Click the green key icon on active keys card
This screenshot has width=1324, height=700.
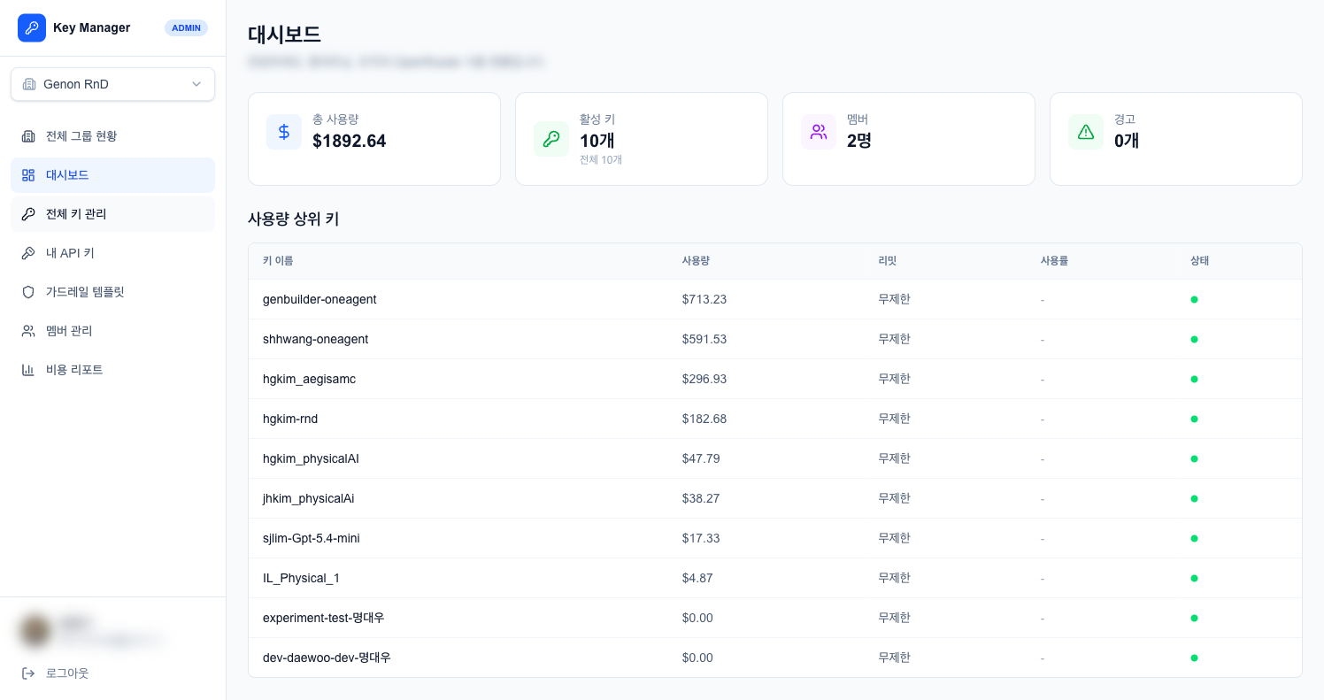pyautogui.click(x=551, y=139)
